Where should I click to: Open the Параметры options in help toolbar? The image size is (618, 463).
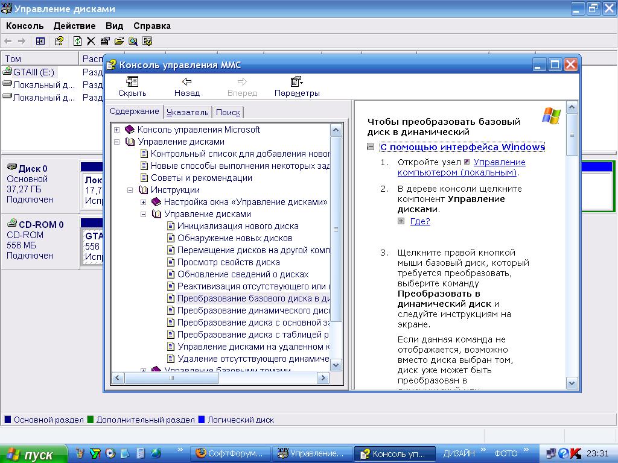(x=297, y=87)
